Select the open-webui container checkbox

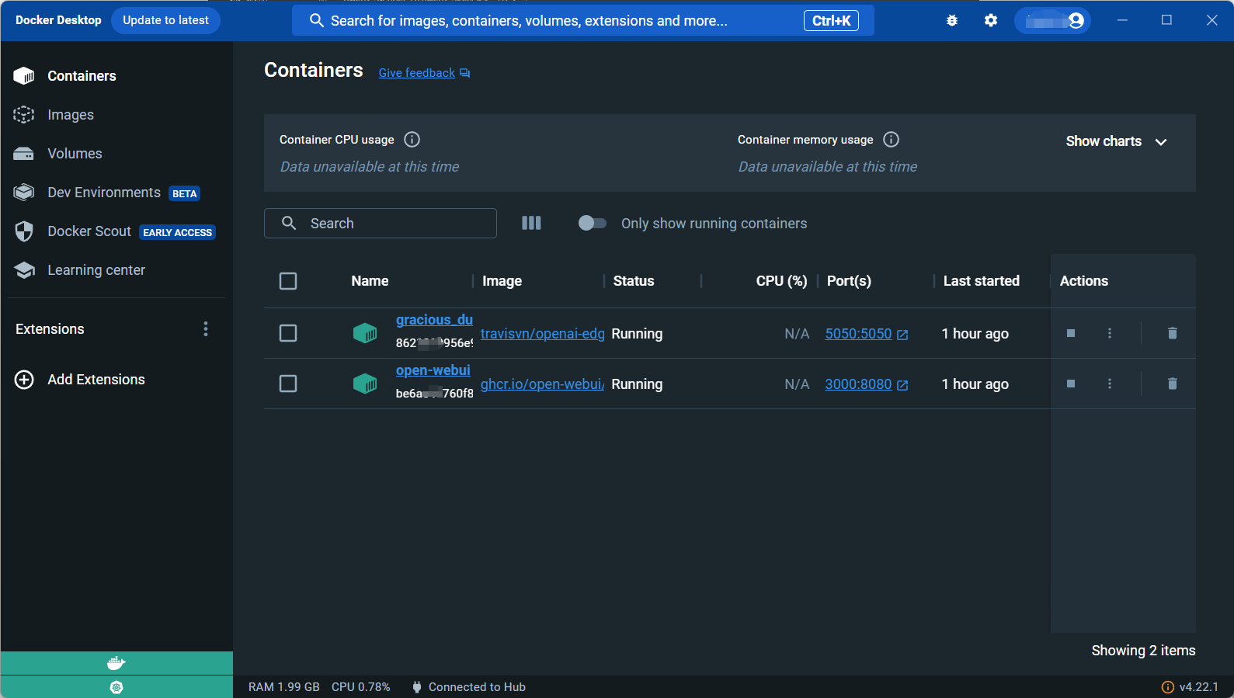[288, 384]
